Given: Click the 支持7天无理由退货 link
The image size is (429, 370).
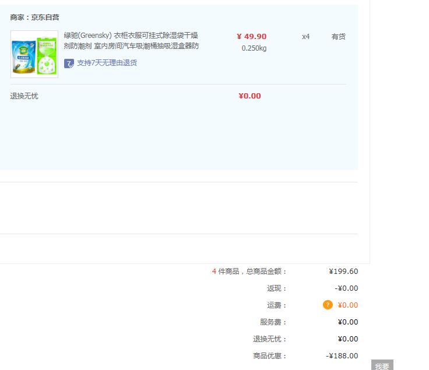Looking at the screenshot, I should (107, 63).
